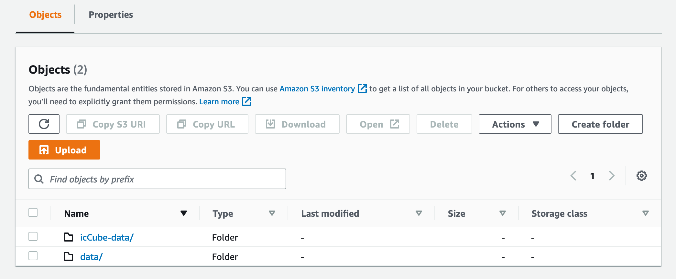This screenshot has height=279, width=676.
Task: Sort by Last modified column arrow
Action: point(419,213)
